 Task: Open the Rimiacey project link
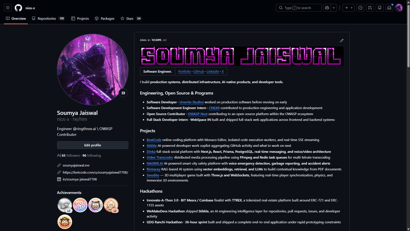(153, 169)
